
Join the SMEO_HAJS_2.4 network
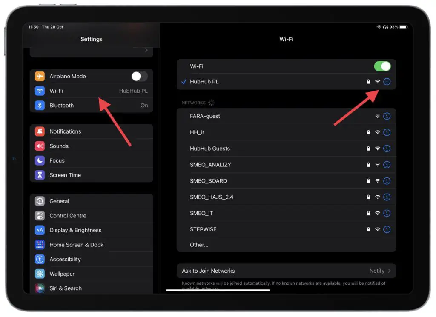pyautogui.click(x=286, y=197)
